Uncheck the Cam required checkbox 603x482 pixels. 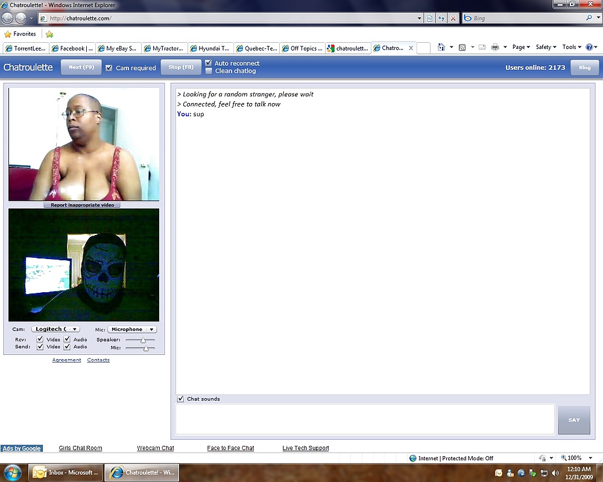(x=109, y=67)
